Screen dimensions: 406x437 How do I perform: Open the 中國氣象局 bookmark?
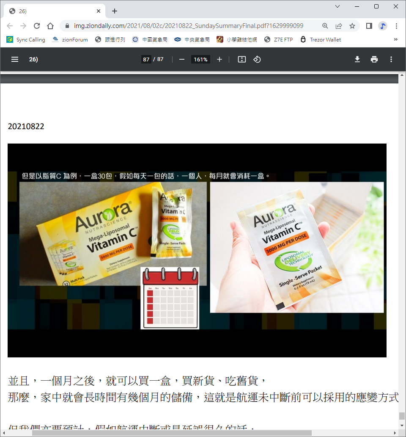click(150, 39)
